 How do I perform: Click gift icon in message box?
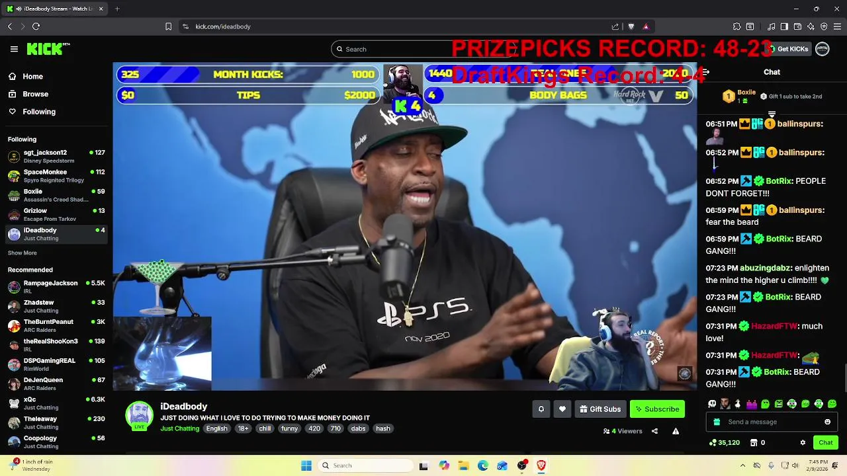(x=717, y=422)
